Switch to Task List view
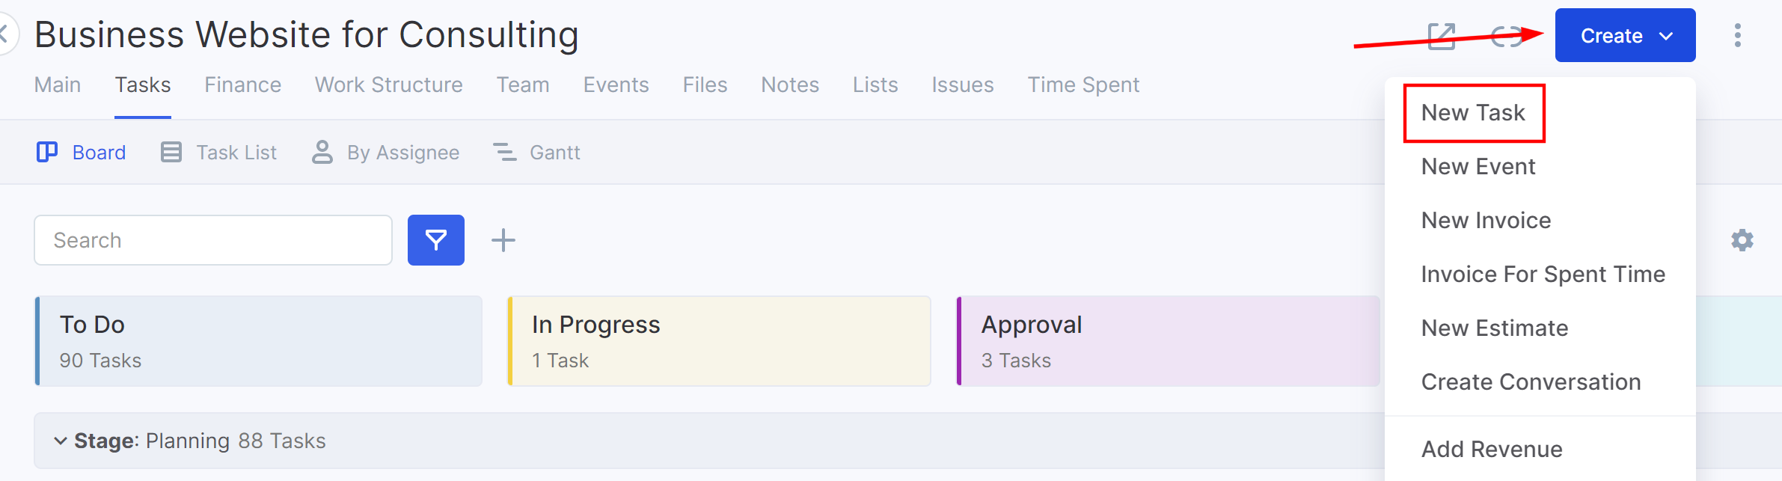The width and height of the screenshot is (1782, 481). click(219, 153)
